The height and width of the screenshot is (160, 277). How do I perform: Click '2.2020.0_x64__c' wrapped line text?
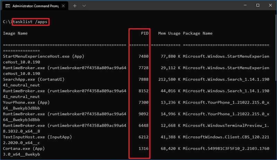[x=21, y=143]
